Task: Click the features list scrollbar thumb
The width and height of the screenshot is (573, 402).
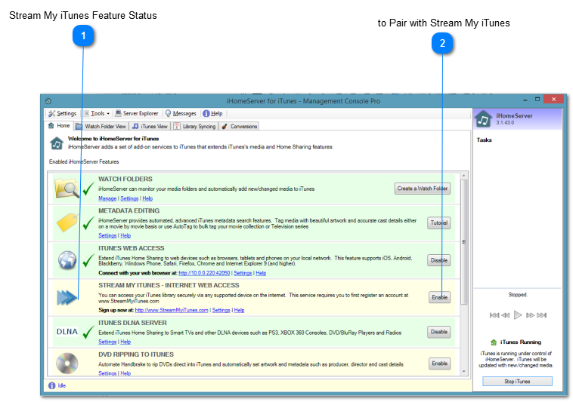Action: tap(463, 242)
